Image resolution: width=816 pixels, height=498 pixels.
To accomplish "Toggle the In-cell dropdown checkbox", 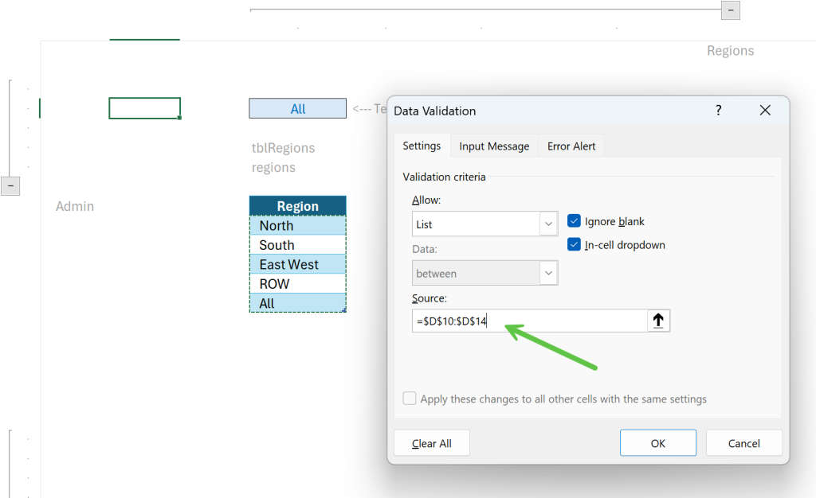I will tap(574, 244).
